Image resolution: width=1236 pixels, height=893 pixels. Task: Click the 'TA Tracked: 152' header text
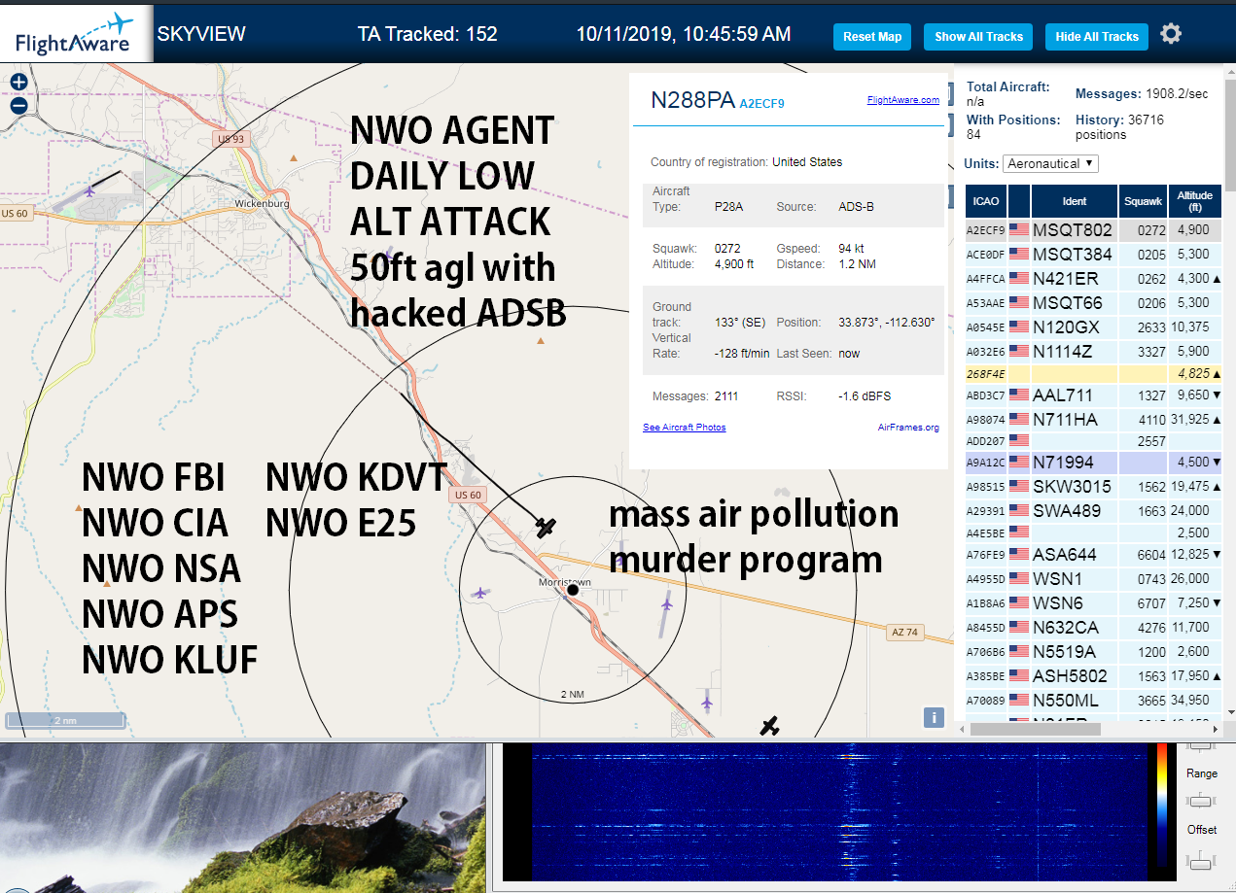(428, 34)
